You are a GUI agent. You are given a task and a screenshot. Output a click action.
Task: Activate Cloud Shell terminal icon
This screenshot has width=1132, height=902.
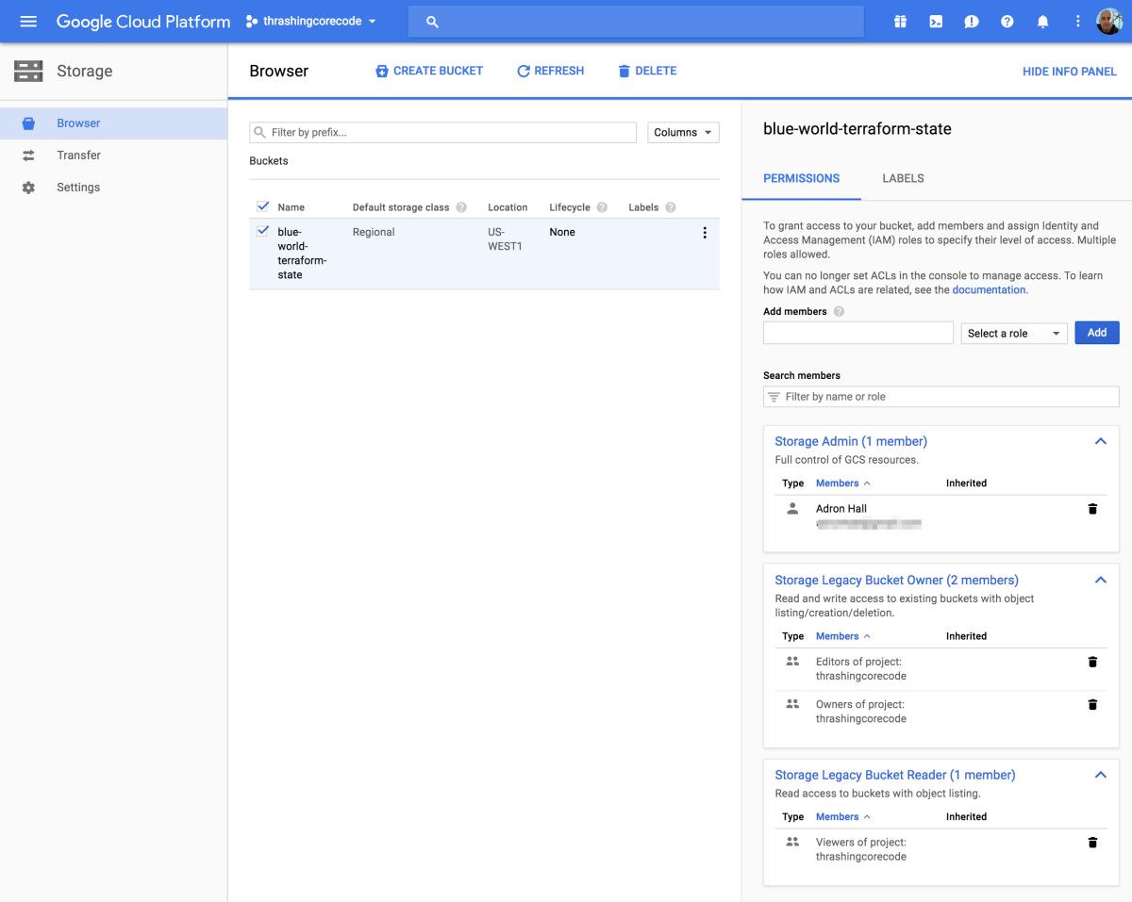point(936,21)
